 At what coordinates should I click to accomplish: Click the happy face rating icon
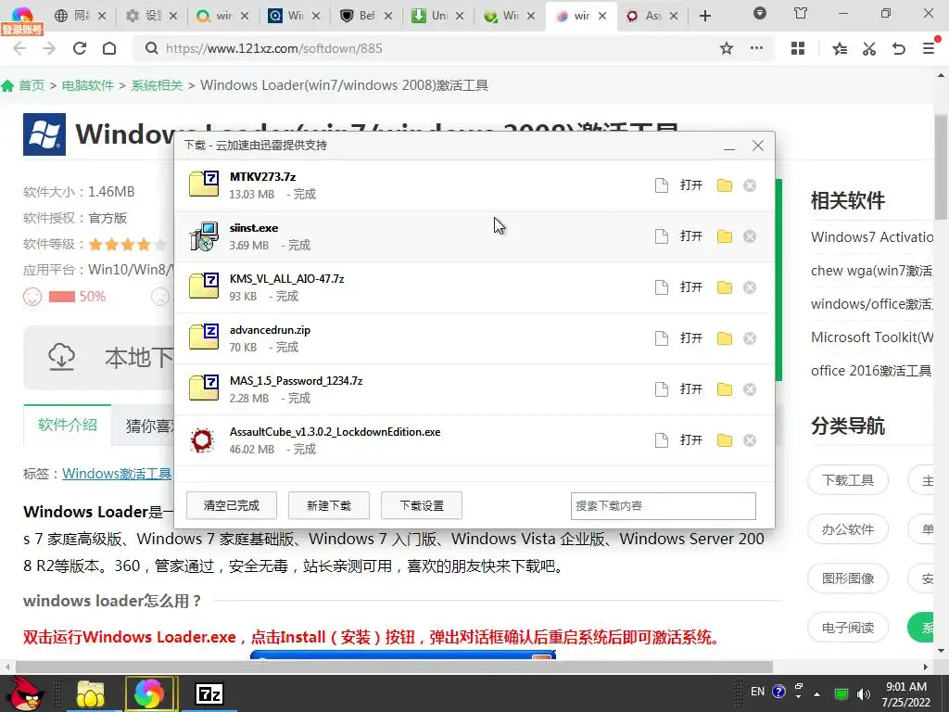(32, 297)
